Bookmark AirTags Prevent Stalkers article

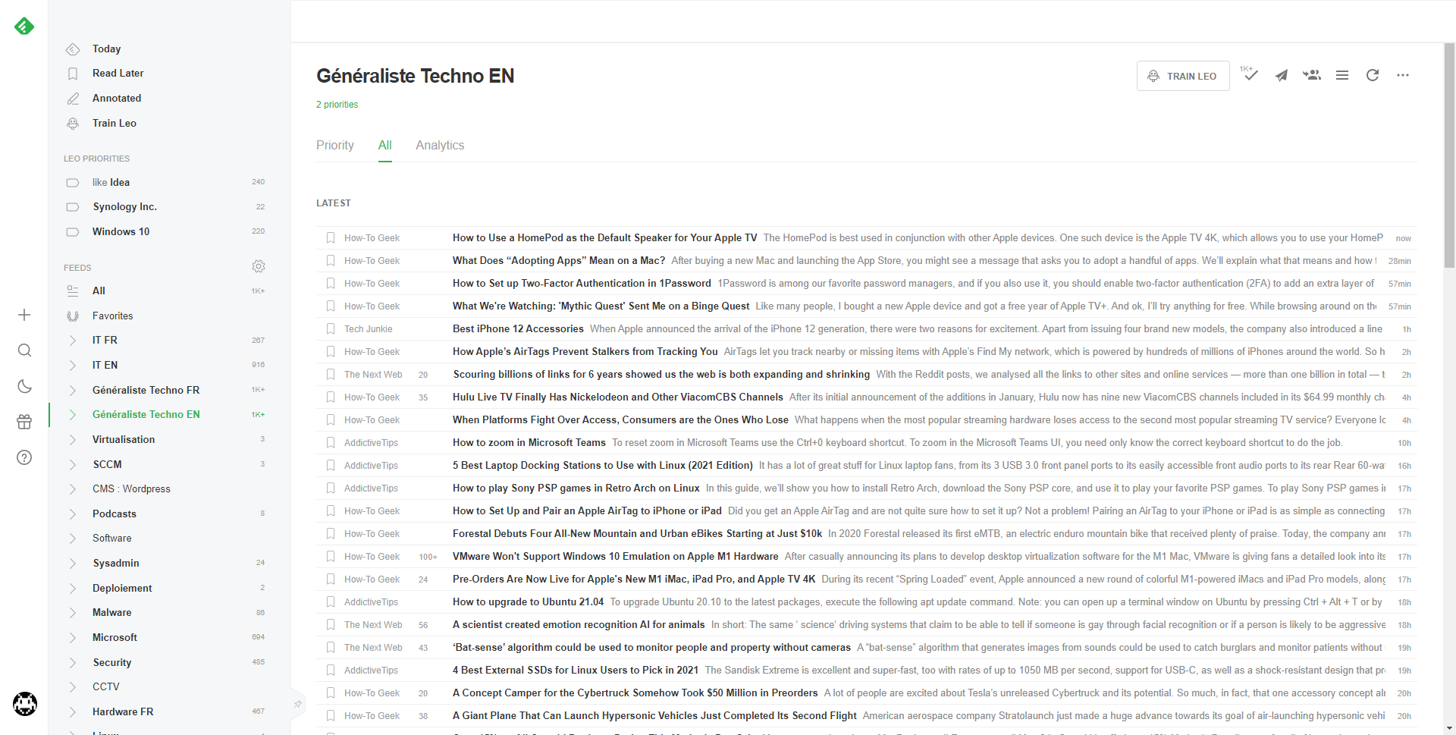pyautogui.click(x=331, y=351)
